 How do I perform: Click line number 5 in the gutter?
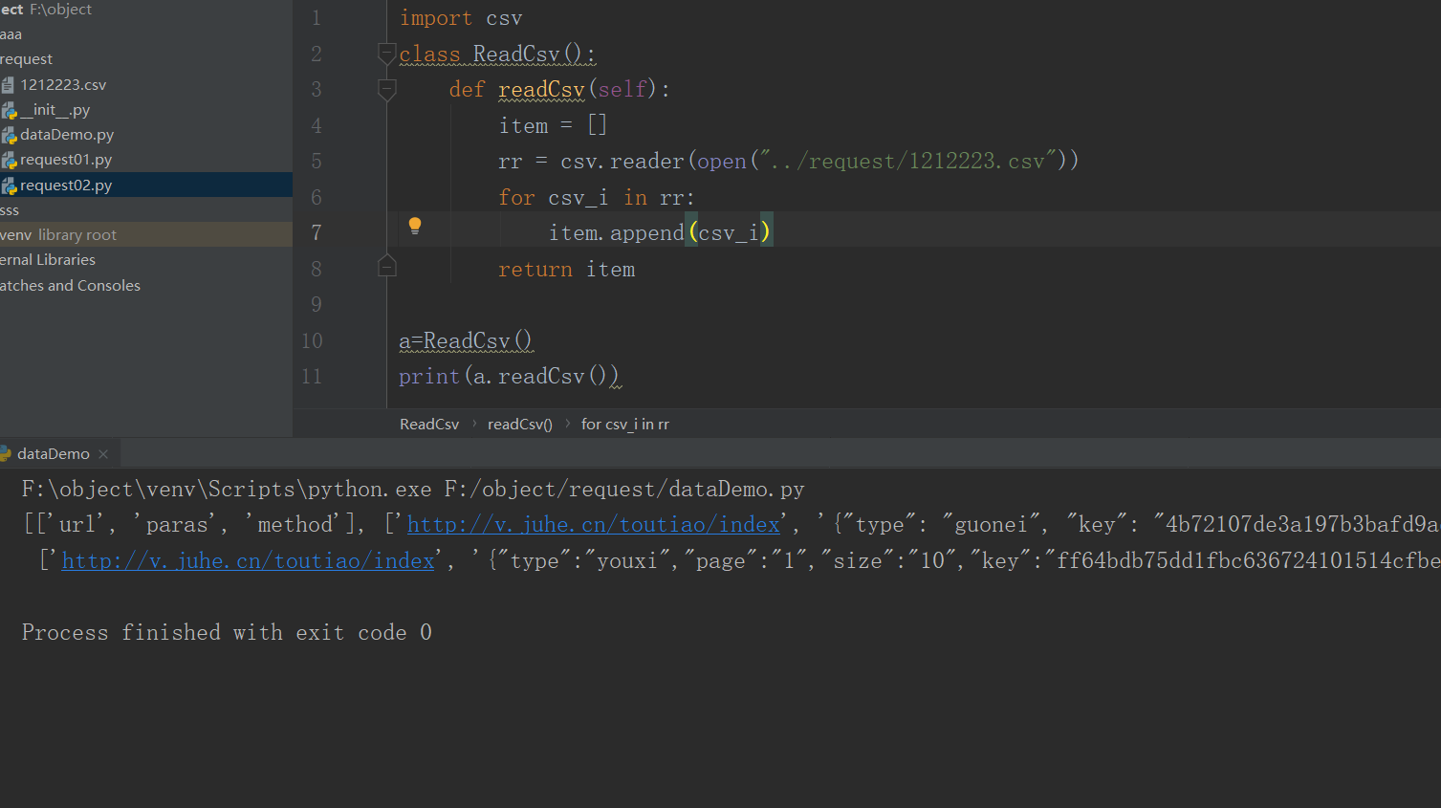316,162
